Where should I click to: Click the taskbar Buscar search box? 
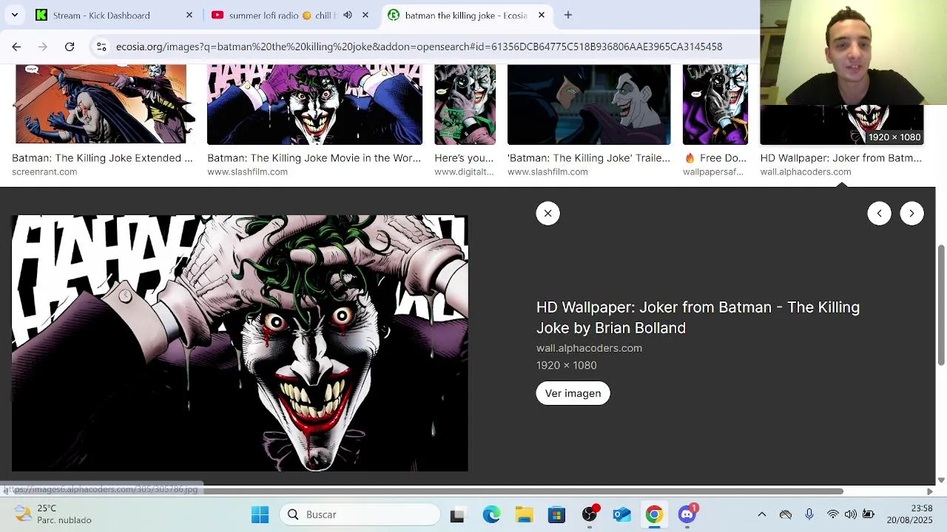coord(360,514)
